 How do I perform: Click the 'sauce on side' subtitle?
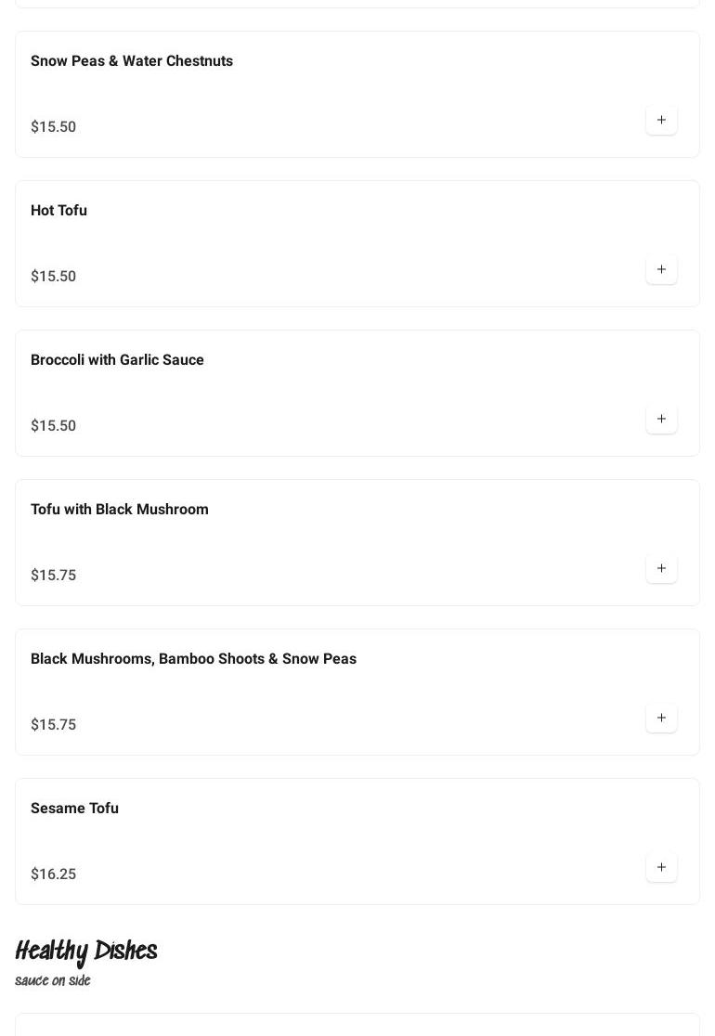[53, 981]
